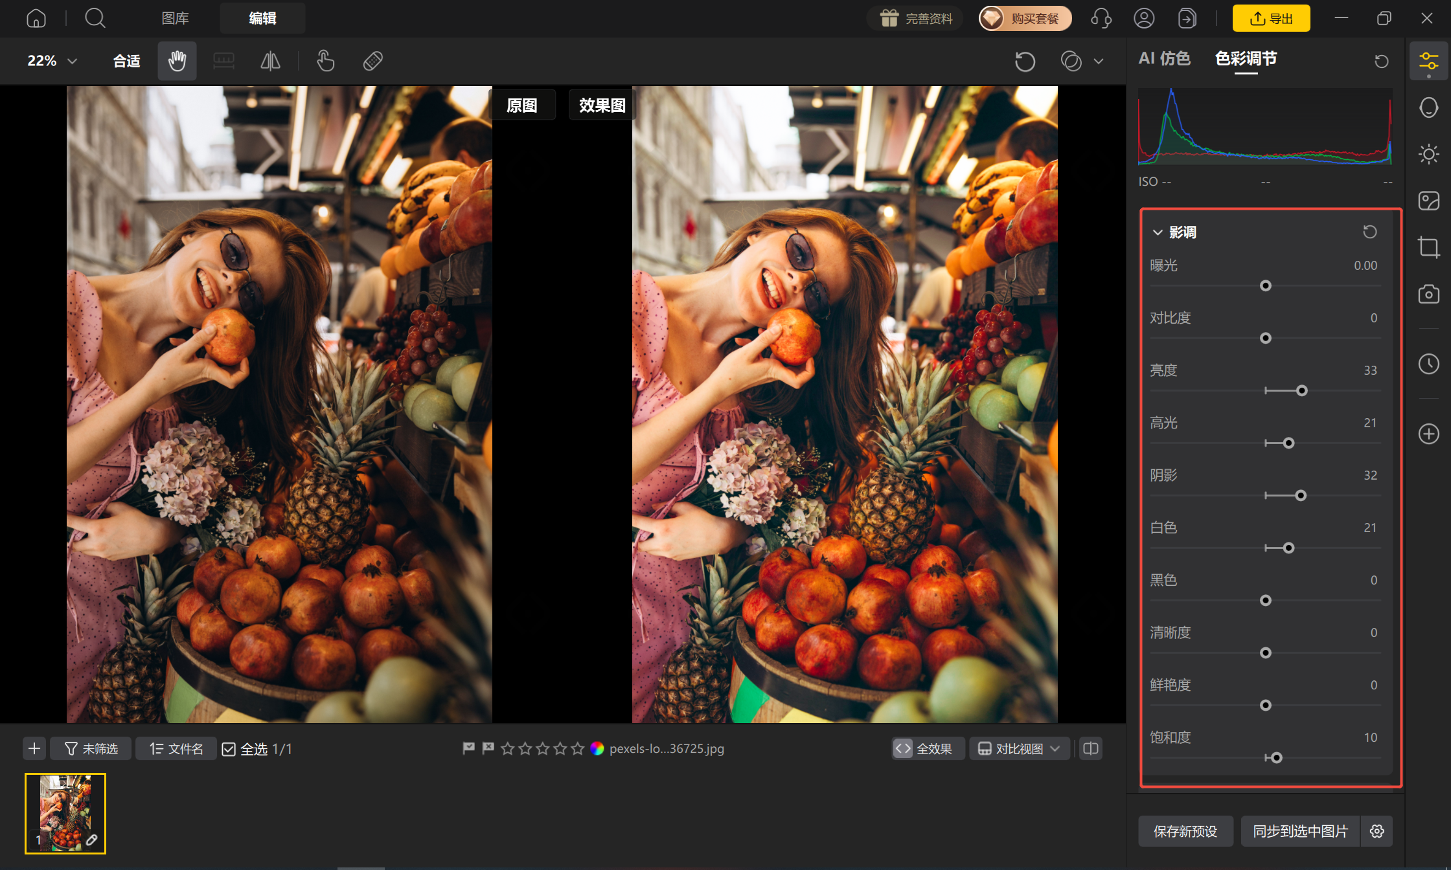Switch to the AI 仿色 tab
This screenshot has width=1451, height=870.
click(x=1164, y=59)
